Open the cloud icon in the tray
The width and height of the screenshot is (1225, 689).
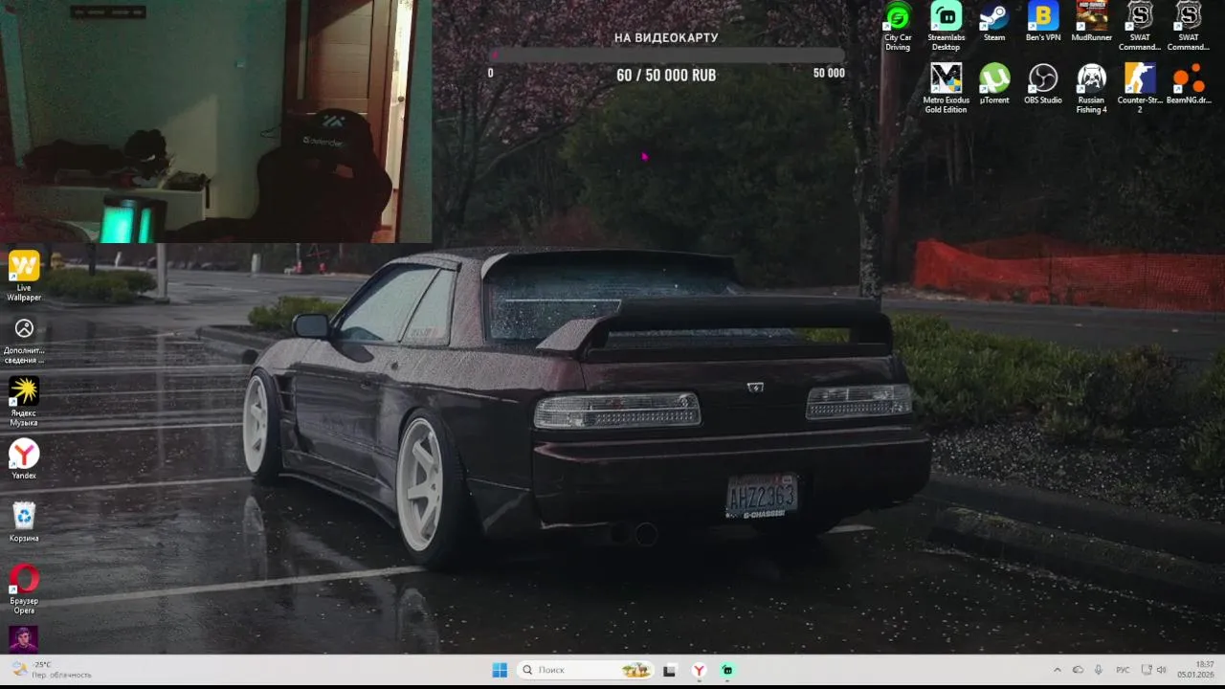[x=1078, y=670]
